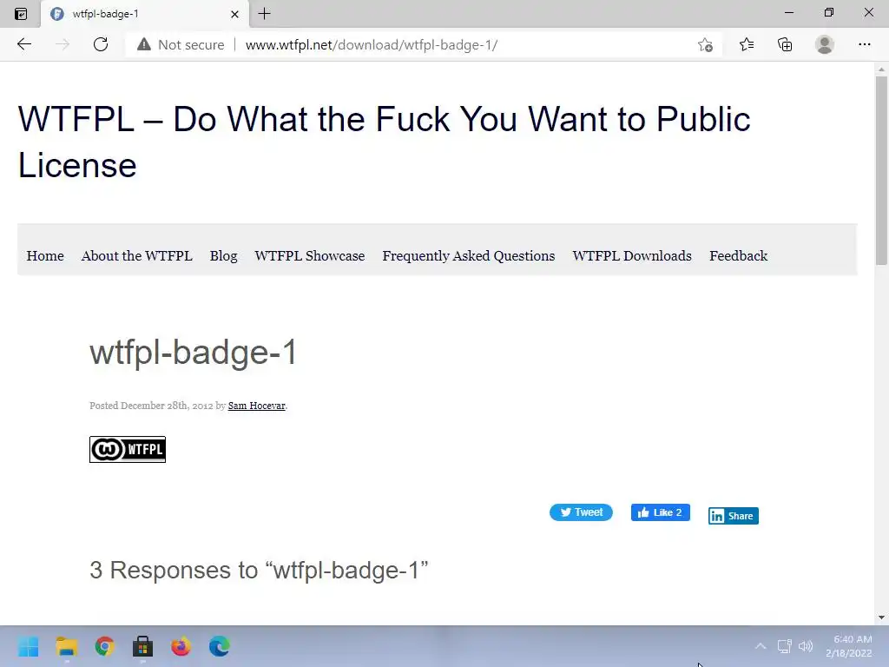
Task: Open the volume speaker tray icon
Action: coord(805,646)
